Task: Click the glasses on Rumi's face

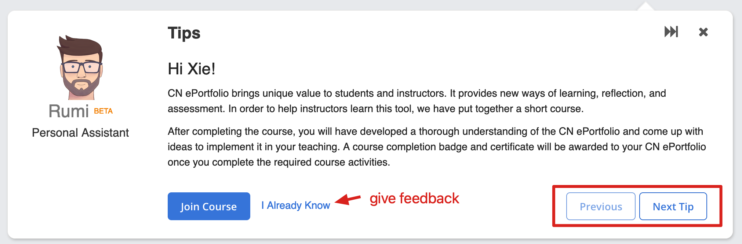Action: pyautogui.click(x=81, y=67)
